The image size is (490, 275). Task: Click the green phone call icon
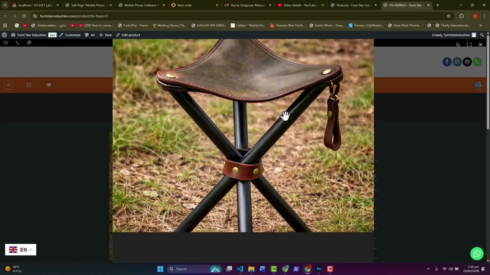pos(477,61)
